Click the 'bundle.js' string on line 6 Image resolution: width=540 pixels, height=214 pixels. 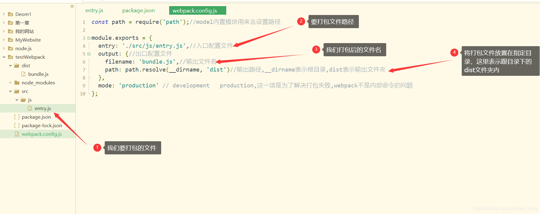pyautogui.click(x=157, y=62)
